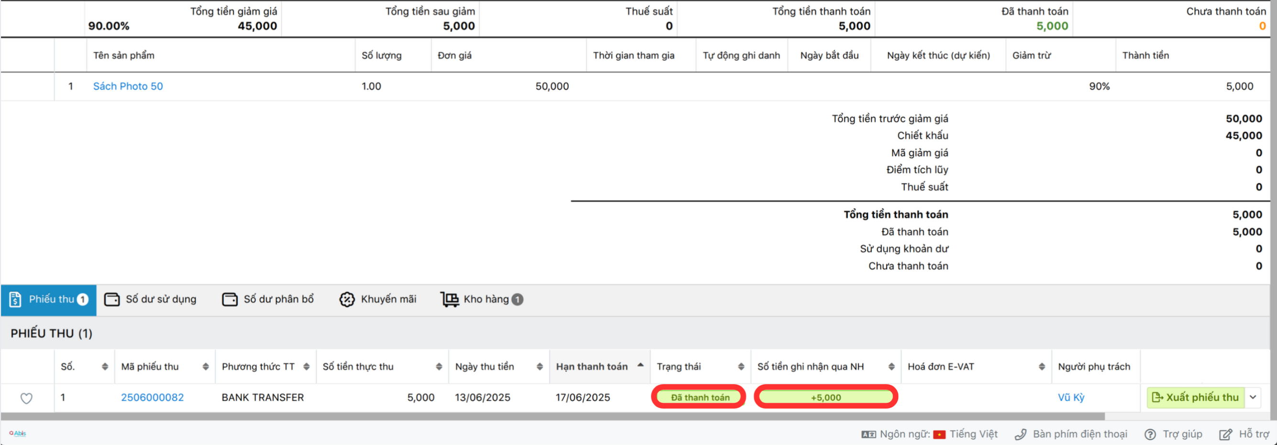Change language via Tiếng Việt flag
1277x445 pixels.
pyautogui.click(x=939, y=435)
